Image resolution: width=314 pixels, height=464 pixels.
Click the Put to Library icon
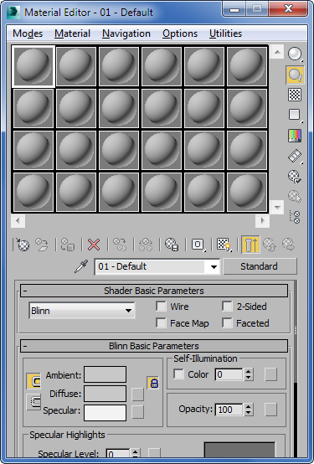pyautogui.click(x=172, y=245)
